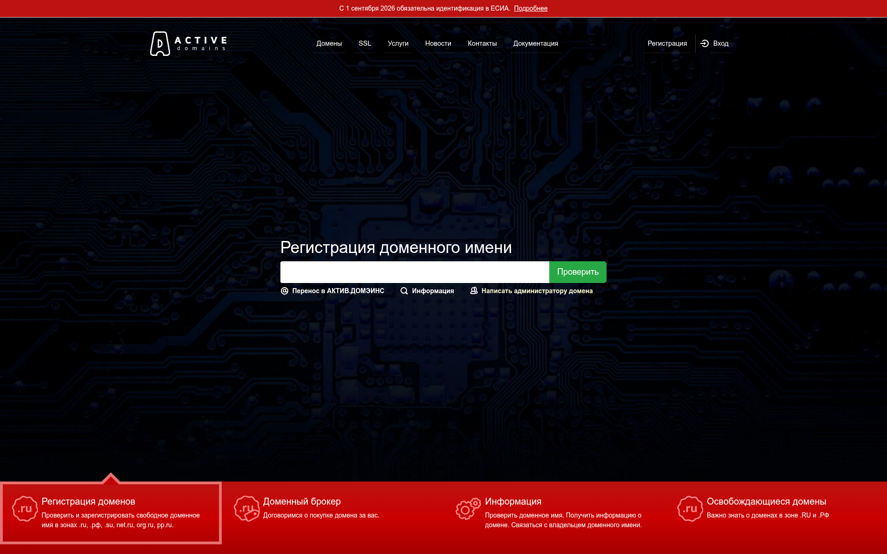Screen dimensions: 887x554
Task: Click the Информация link under search field
Action: [433, 291]
